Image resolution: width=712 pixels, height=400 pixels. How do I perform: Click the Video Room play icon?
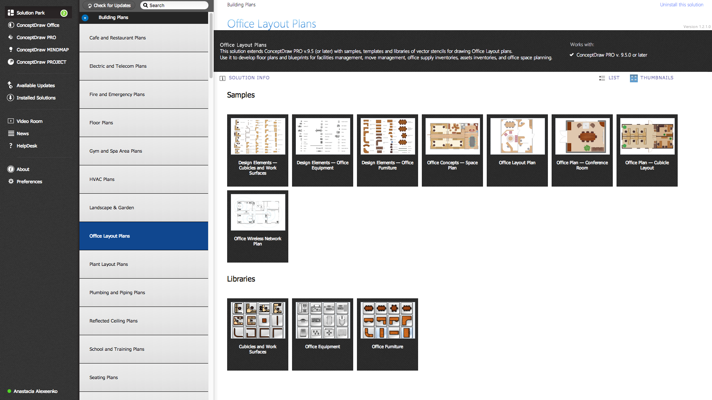(11, 121)
